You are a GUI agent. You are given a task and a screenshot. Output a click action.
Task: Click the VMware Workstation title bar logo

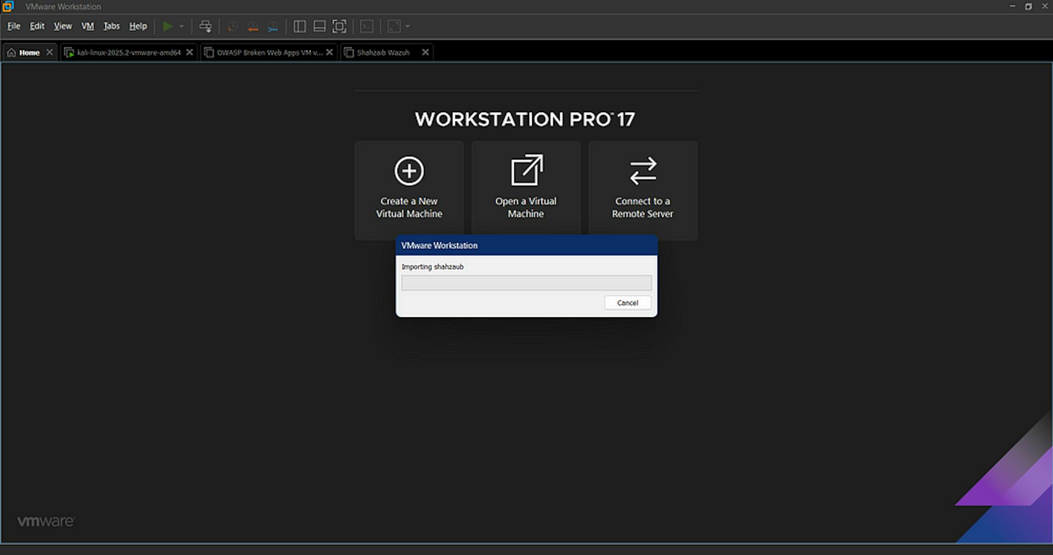tap(8, 6)
